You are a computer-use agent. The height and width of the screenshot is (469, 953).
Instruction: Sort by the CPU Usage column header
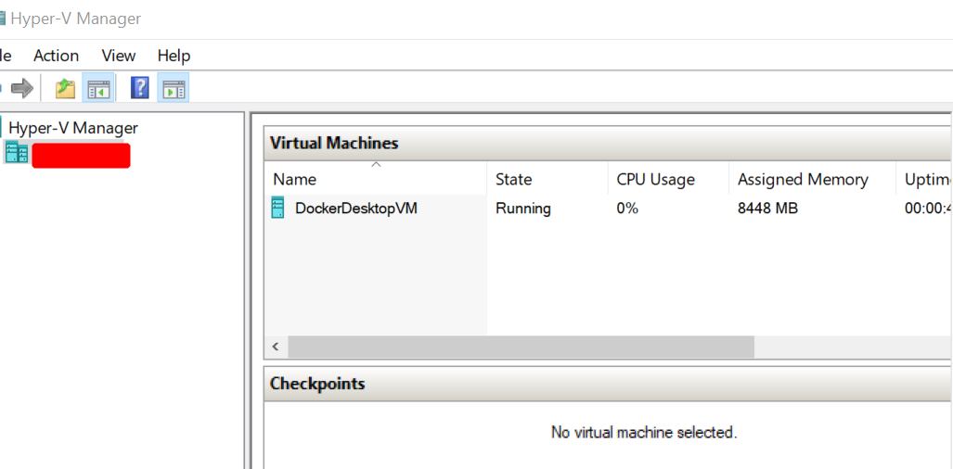point(668,180)
